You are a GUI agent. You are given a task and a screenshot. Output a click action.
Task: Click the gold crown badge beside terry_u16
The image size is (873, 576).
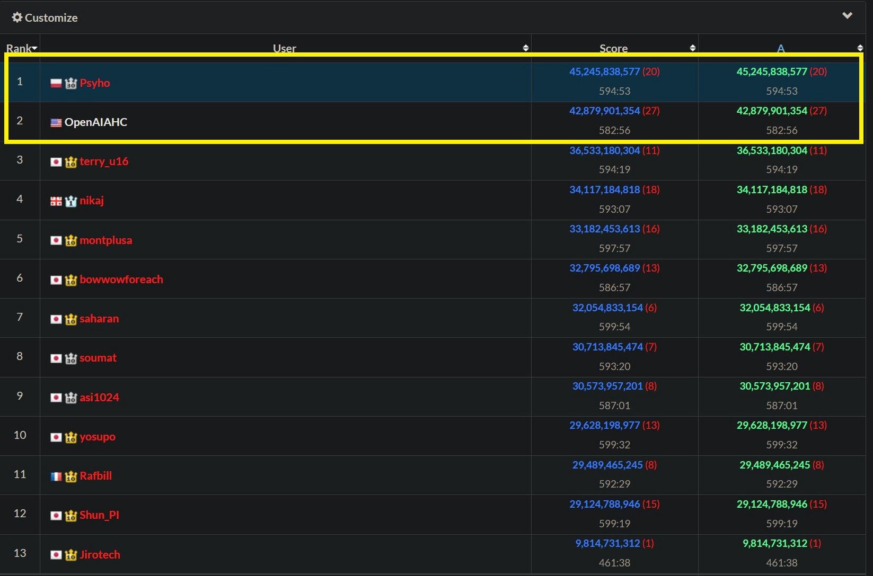(71, 162)
